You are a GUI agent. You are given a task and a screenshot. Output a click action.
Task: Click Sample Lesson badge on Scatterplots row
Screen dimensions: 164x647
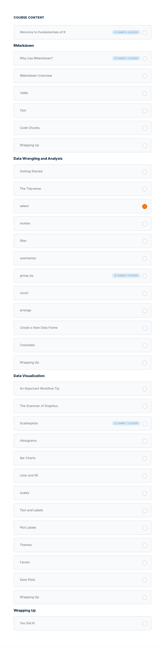[126, 423]
